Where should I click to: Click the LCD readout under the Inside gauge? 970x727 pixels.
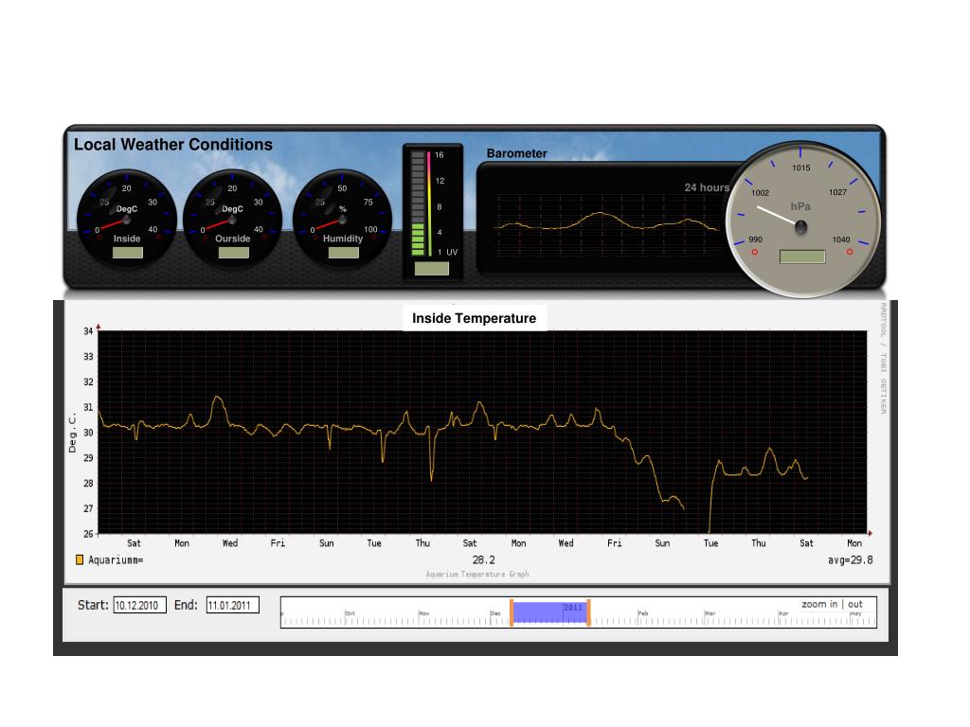pos(128,252)
